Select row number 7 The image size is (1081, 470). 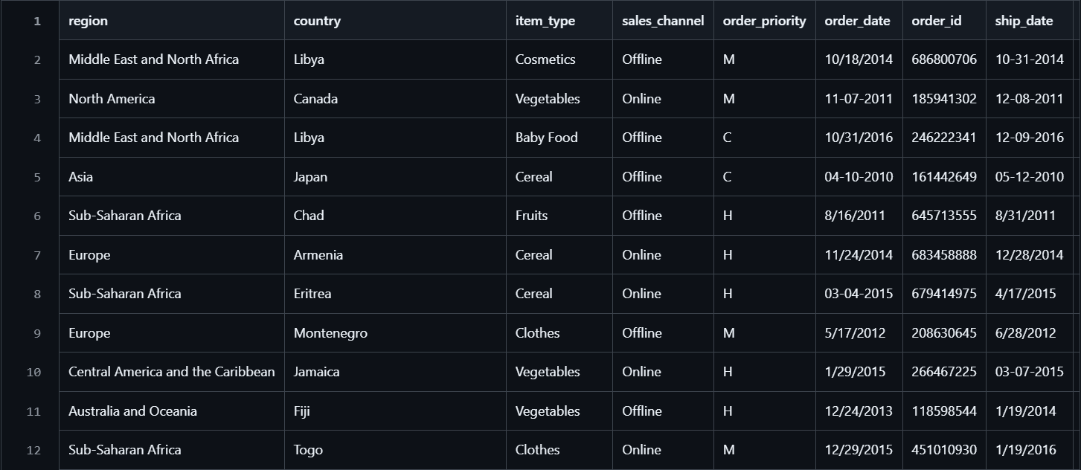37,255
